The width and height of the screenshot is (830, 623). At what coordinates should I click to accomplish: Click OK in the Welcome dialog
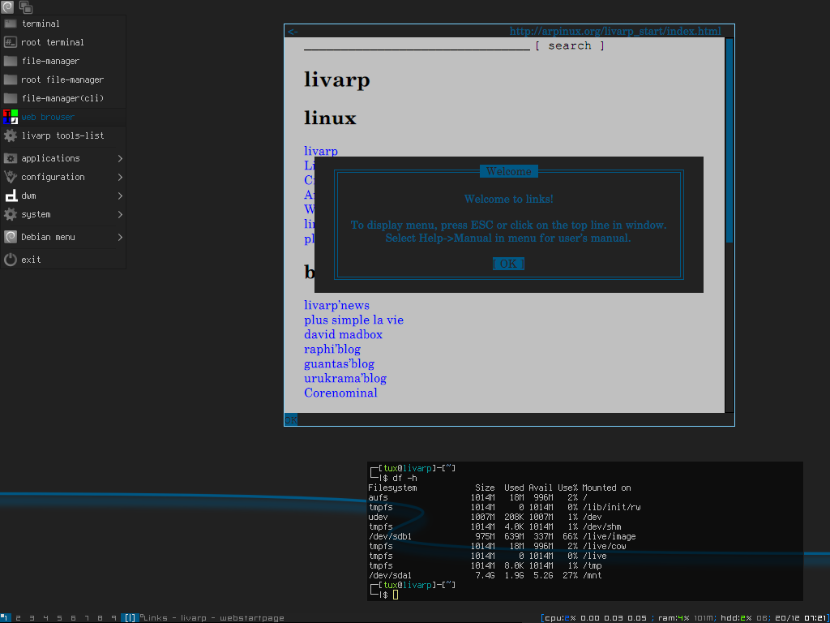pyautogui.click(x=509, y=264)
